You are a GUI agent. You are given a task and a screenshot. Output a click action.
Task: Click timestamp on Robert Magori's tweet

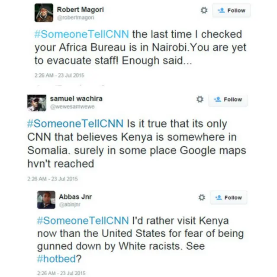click(59, 75)
